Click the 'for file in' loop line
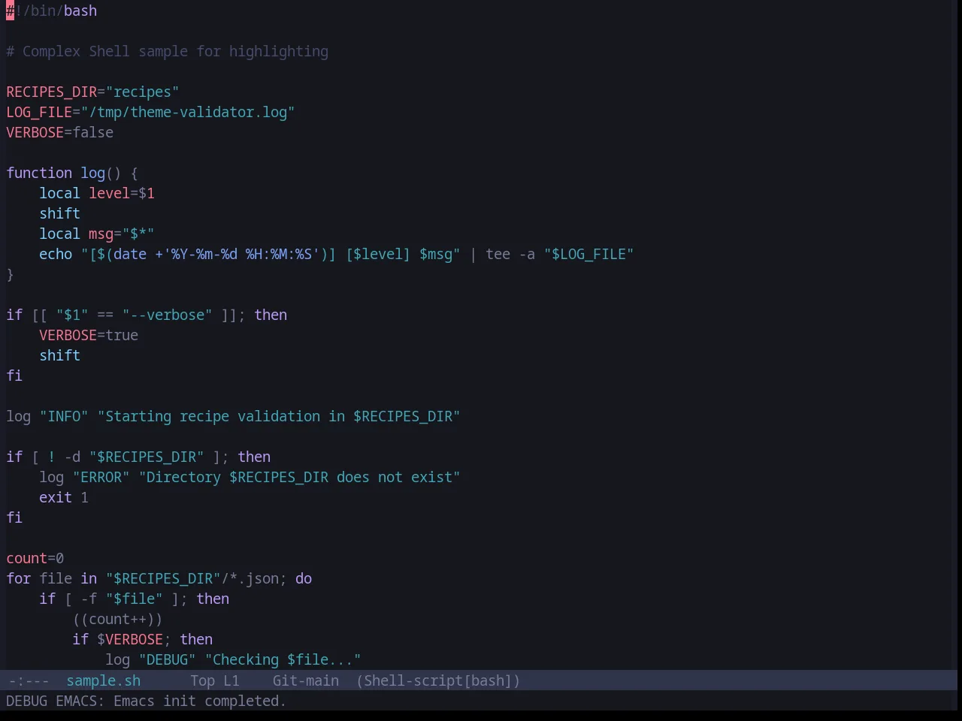Image resolution: width=962 pixels, height=721 pixels. coord(159,578)
